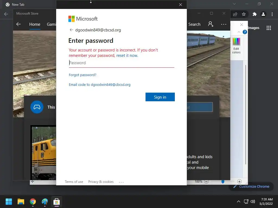
Task: Click the Sign in button
Action: pyautogui.click(x=160, y=97)
